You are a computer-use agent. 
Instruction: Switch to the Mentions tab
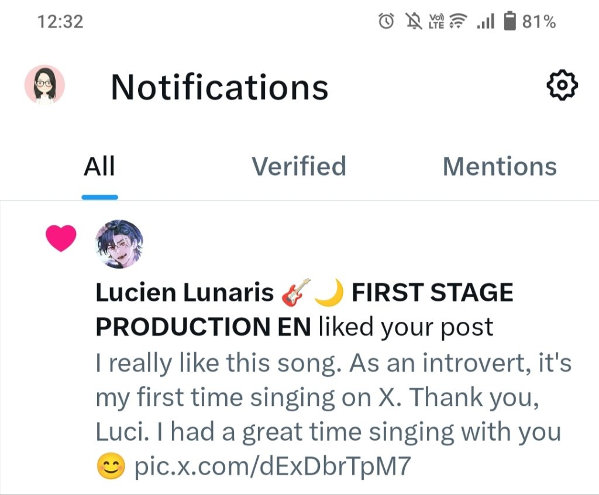tap(500, 167)
